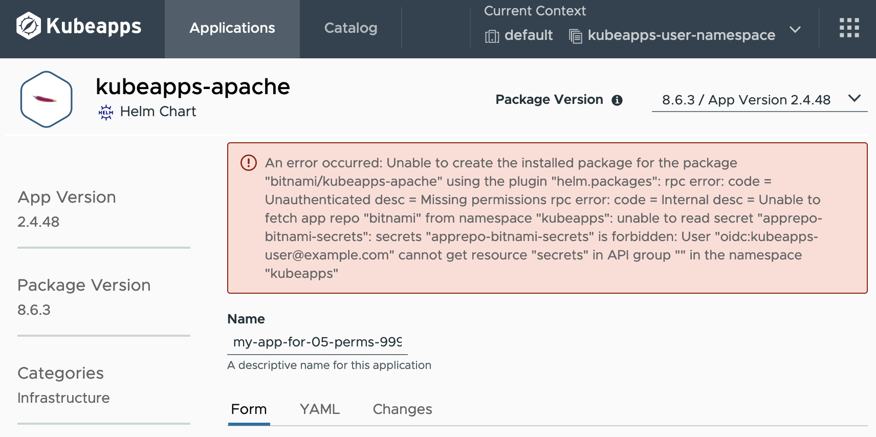
Task: Click the error alert exclamation icon
Action: [249, 163]
